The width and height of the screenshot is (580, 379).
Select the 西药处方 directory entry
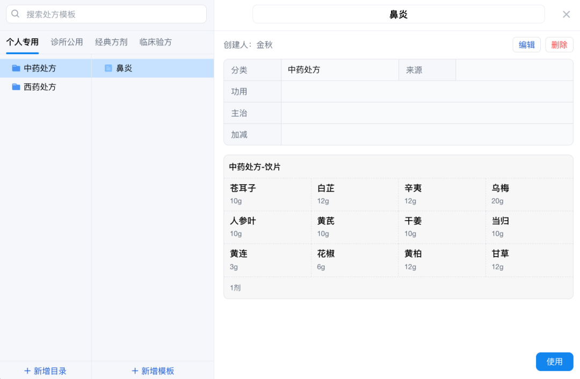[40, 87]
